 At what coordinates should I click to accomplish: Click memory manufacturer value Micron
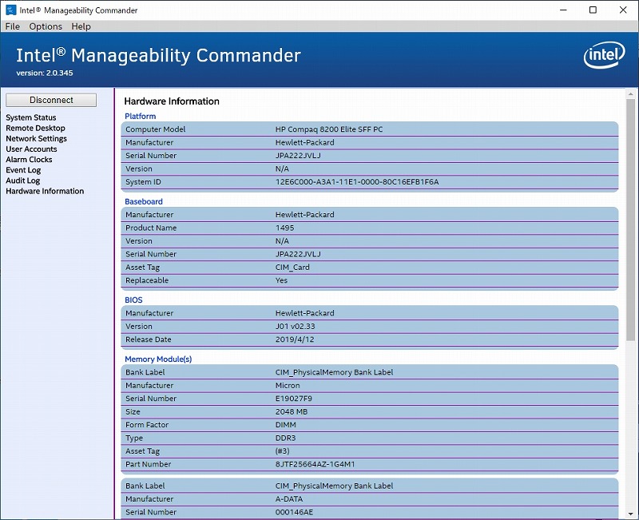pos(288,385)
